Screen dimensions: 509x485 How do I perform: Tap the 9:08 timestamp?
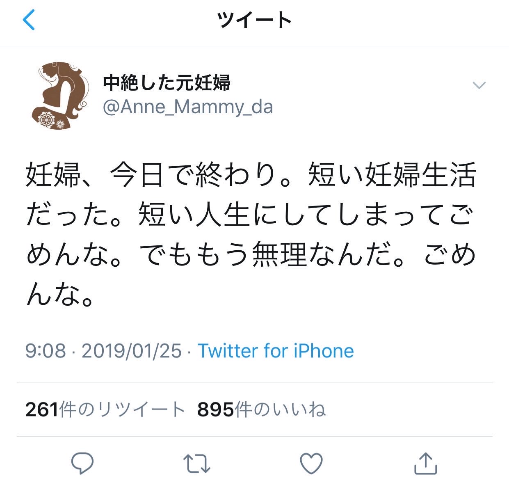click(x=46, y=351)
